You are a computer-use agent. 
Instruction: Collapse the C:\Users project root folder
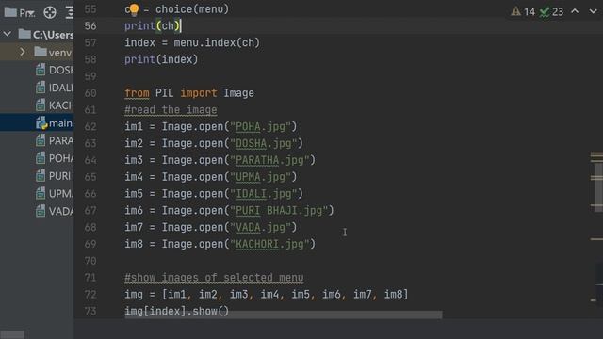click(8, 34)
